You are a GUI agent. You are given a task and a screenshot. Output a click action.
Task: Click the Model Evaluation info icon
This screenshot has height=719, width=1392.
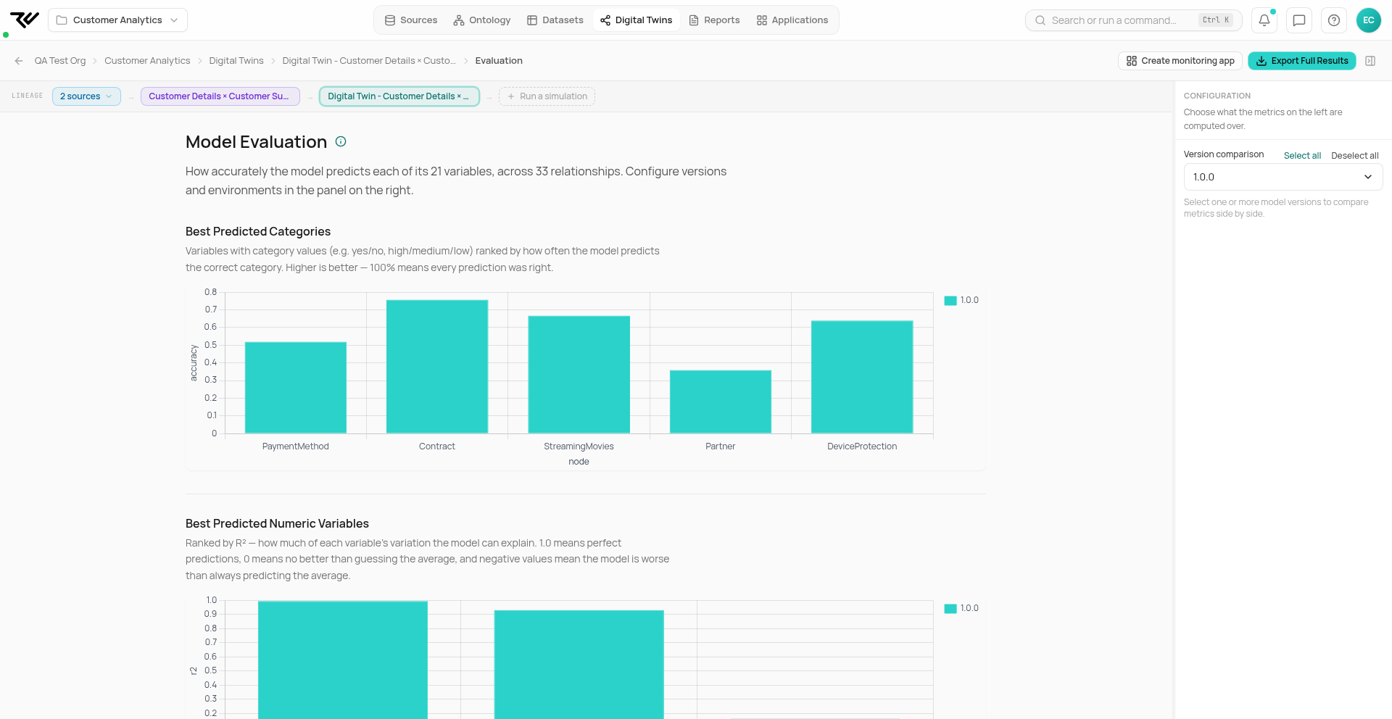[x=341, y=141]
